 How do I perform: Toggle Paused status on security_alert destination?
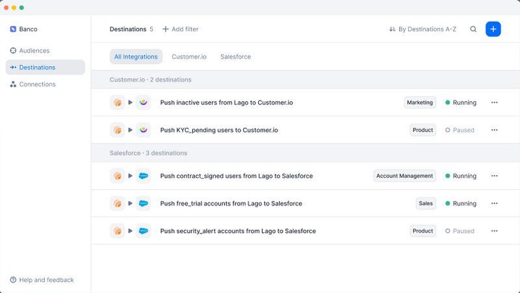tap(460, 231)
